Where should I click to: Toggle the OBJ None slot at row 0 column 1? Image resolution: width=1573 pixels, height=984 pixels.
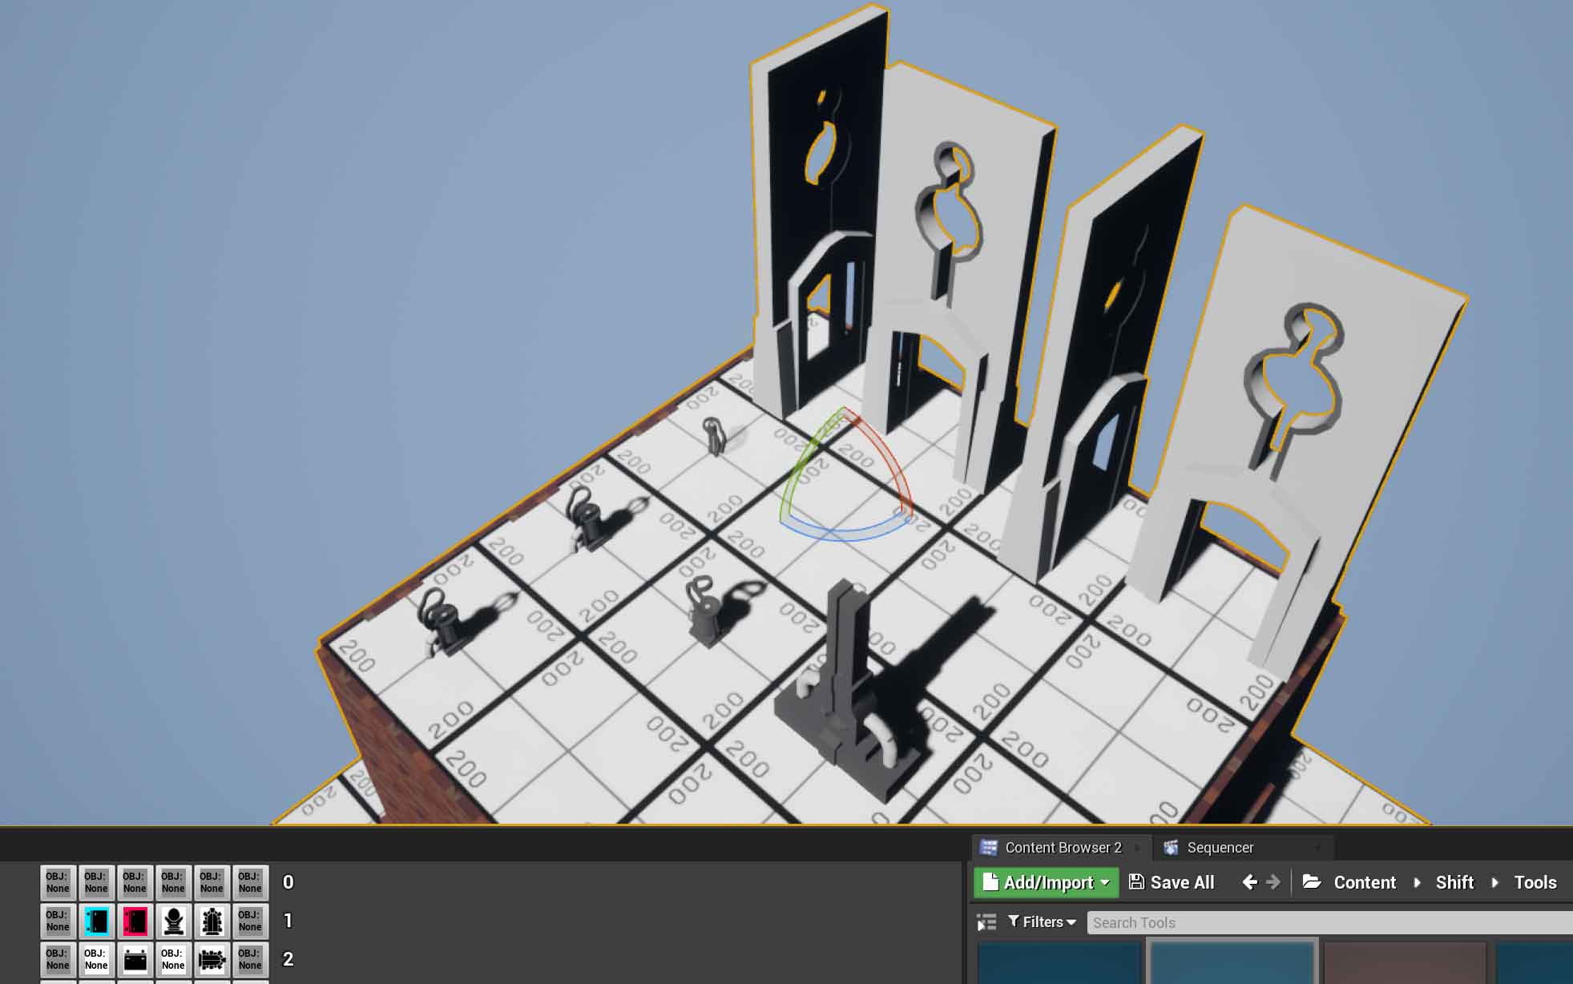tap(95, 883)
